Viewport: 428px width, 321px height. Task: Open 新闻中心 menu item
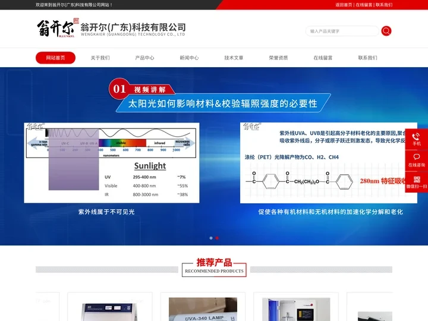189,58
